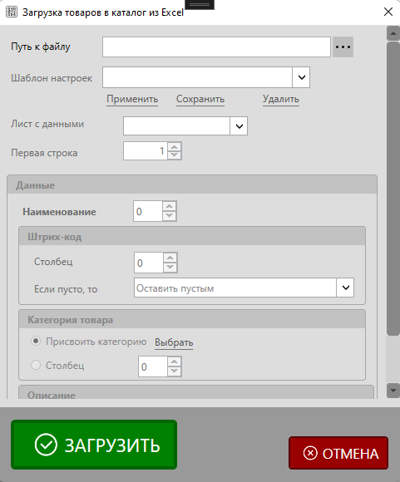
Task: Click the scrollbar down arrow
Action: tap(393, 391)
